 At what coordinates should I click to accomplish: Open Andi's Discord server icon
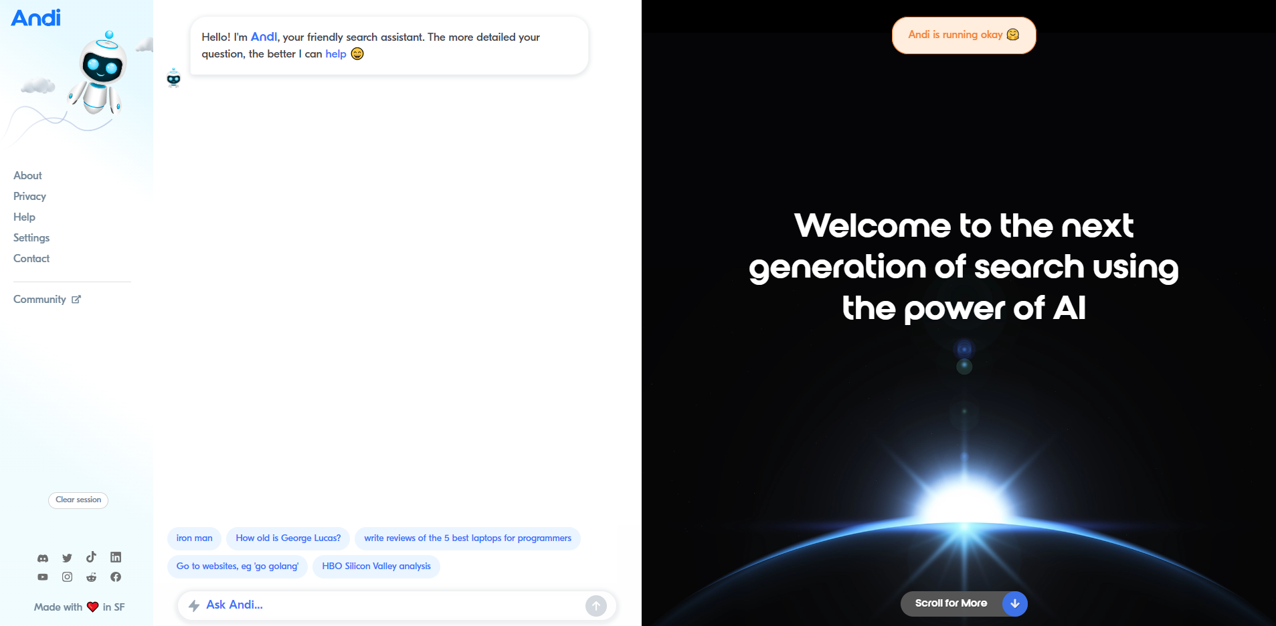43,558
